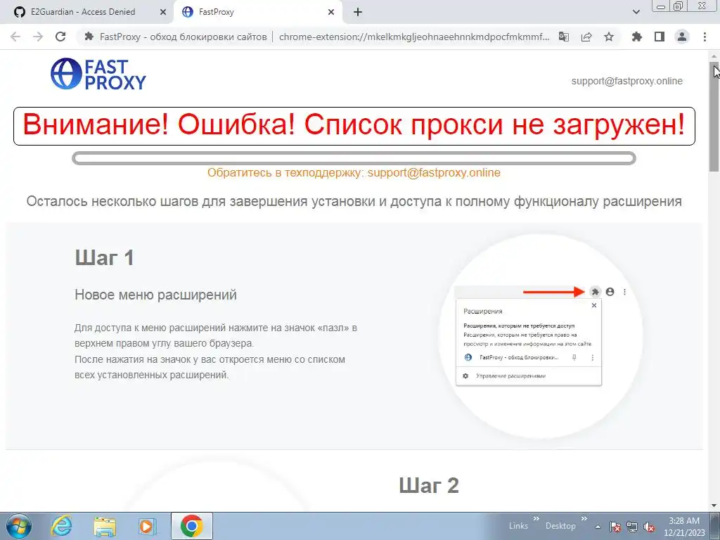Open the Chrome extensions puzzle menu

637,37
